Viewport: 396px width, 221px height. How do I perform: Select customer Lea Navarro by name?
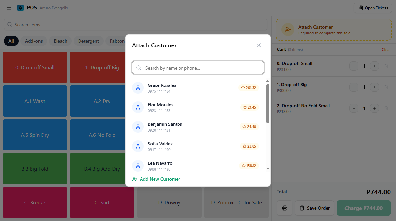(x=160, y=163)
